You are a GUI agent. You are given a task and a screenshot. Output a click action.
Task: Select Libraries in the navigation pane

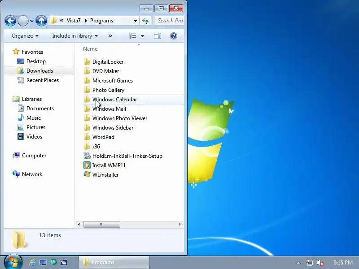pos(31,99)
